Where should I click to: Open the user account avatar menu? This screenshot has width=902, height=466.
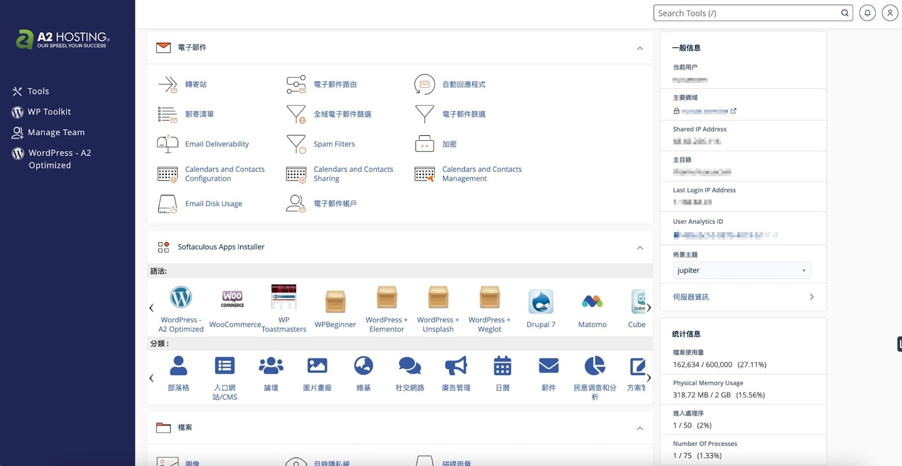(890, 13)
